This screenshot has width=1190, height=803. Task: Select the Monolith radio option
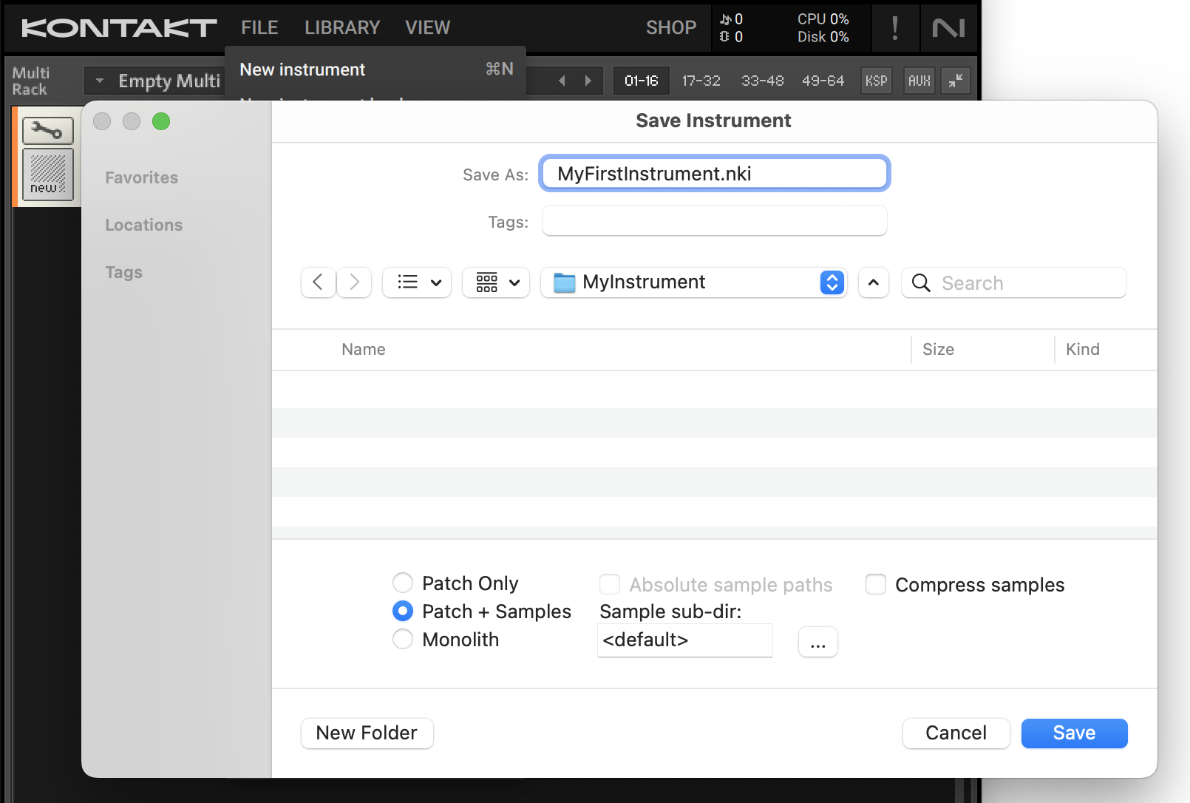pos(403,639)
